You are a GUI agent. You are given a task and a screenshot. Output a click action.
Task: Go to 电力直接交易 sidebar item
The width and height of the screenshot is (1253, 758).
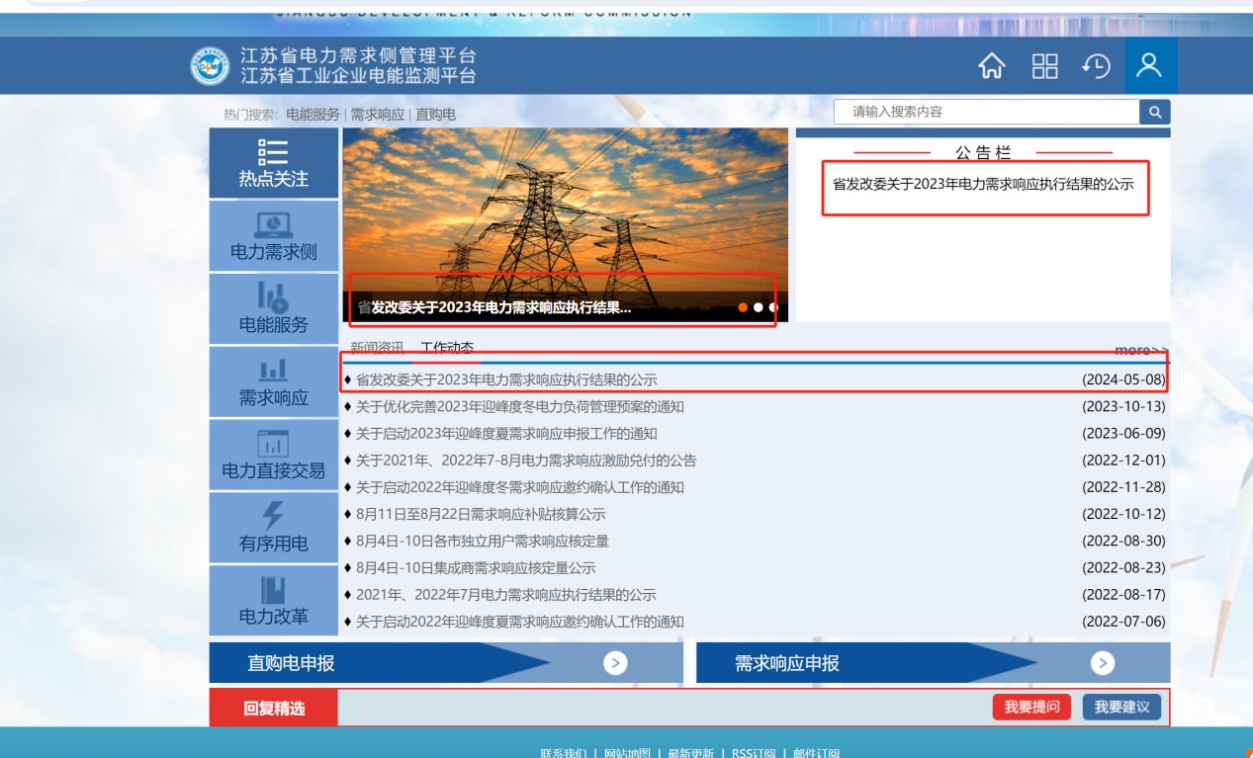pyautogui.click(x=273, y=456)
